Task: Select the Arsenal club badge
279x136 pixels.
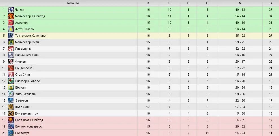Action: click(x=11, y=23)
